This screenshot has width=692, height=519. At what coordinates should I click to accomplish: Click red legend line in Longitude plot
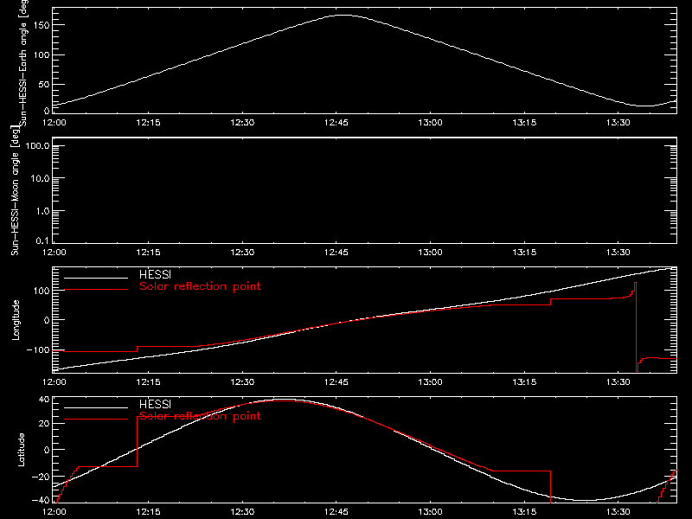[96, 290]
